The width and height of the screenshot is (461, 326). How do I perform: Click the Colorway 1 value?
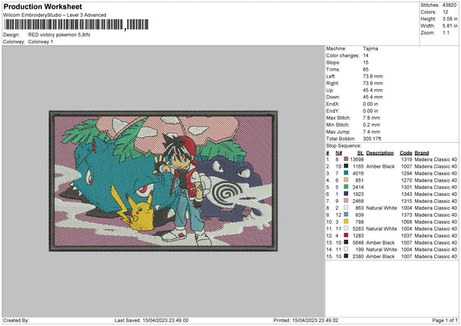[41, 42]
